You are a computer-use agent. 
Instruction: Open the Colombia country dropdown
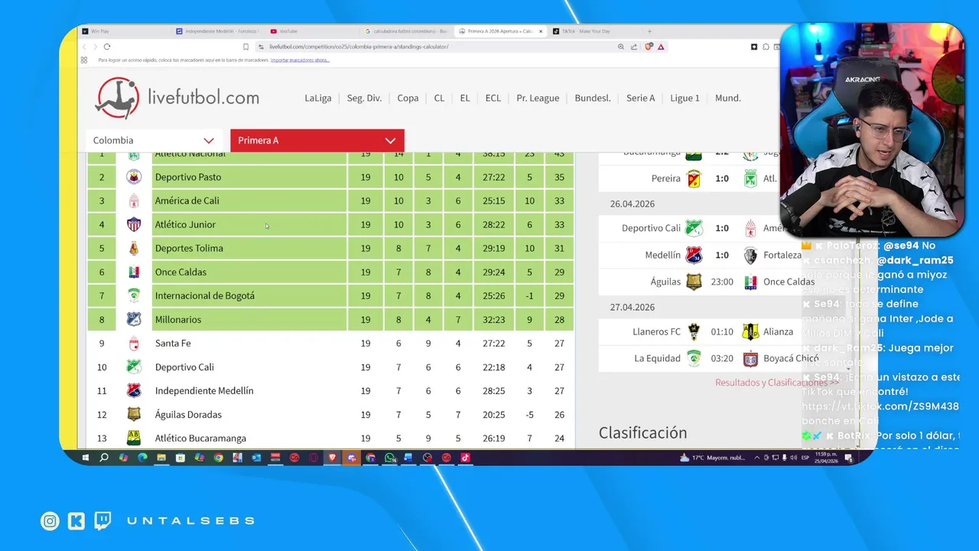(153, 140)
